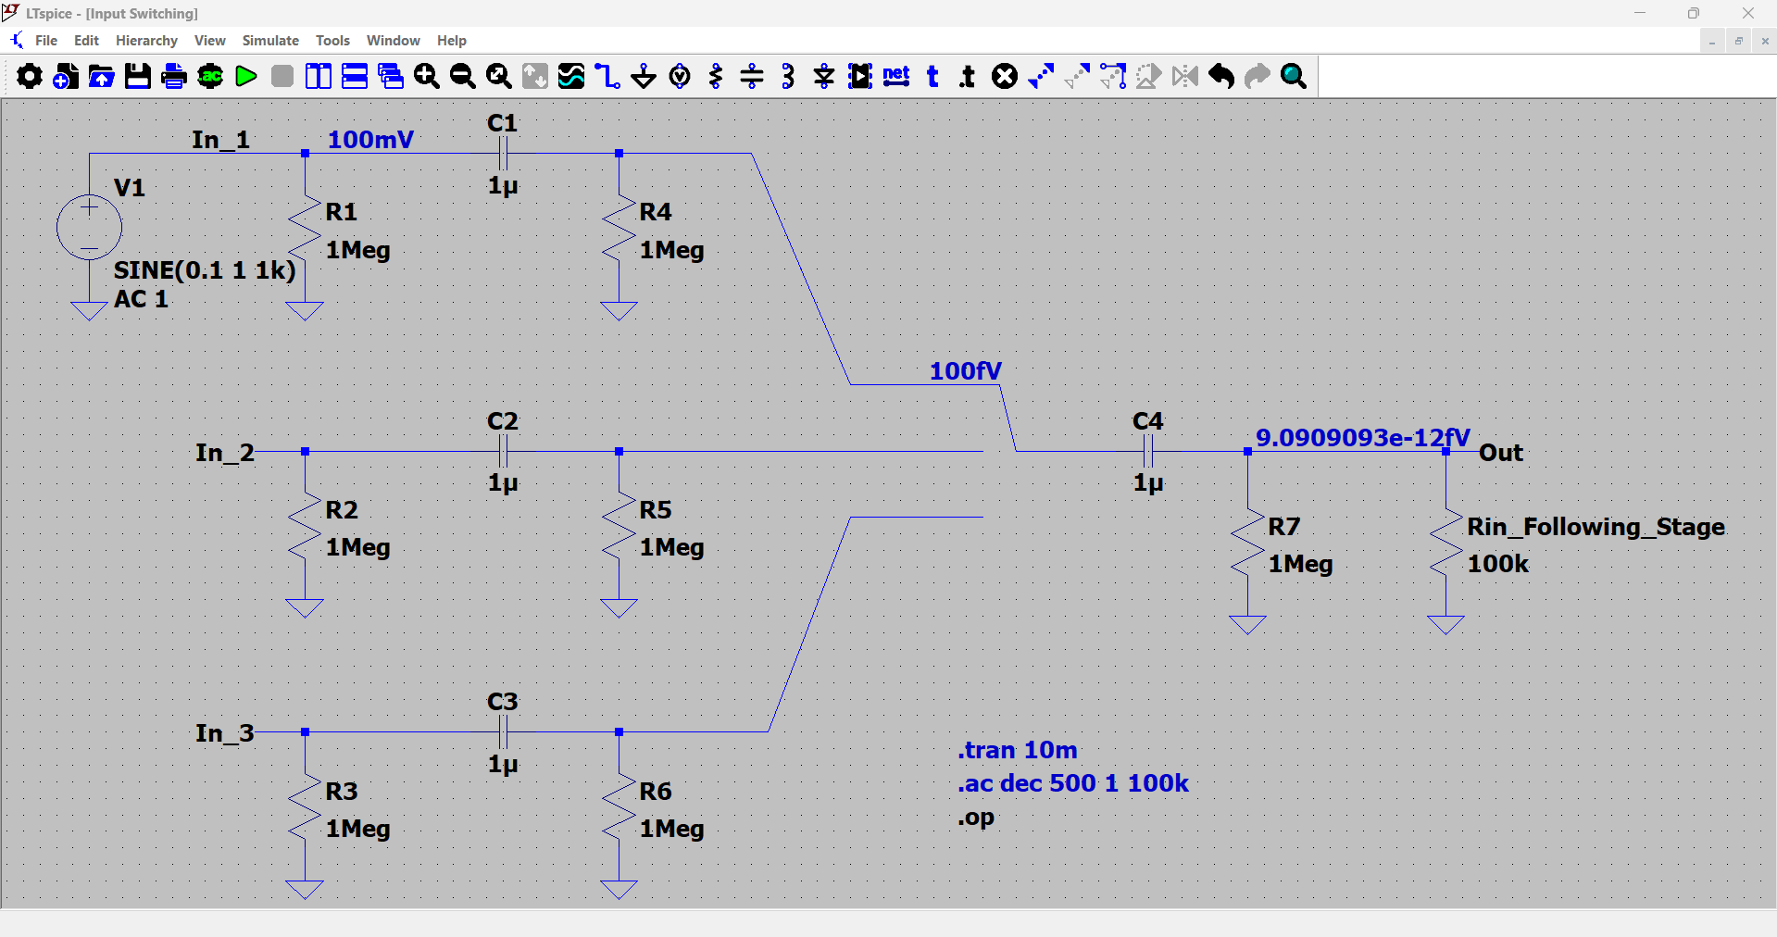Open LTspice settings gear icon

pos(30,76)
